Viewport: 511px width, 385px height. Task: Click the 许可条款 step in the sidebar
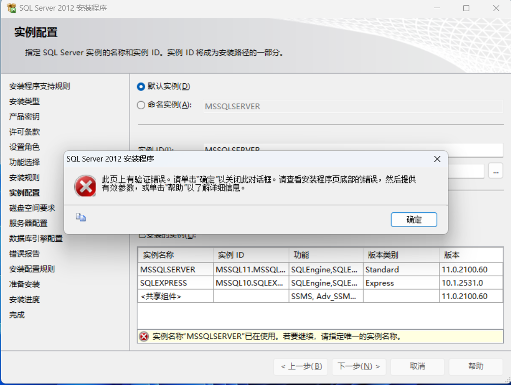coord(24,132)
